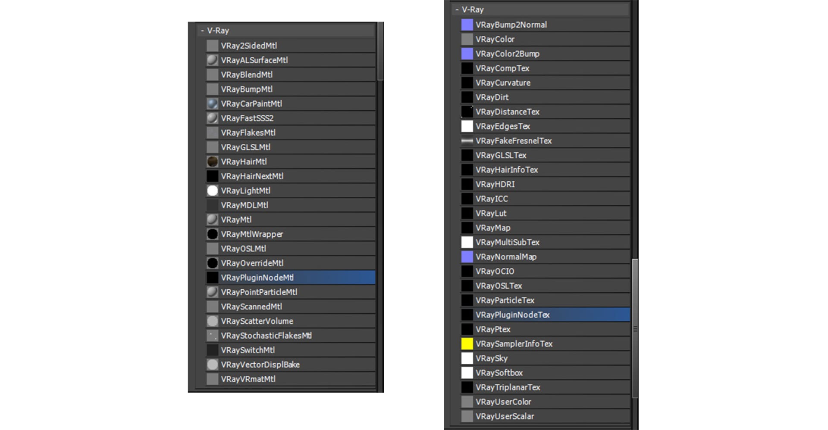Screen dimensions: 828x430
Task: Select the VRayDirt map
Action: (x=546, y=97)
